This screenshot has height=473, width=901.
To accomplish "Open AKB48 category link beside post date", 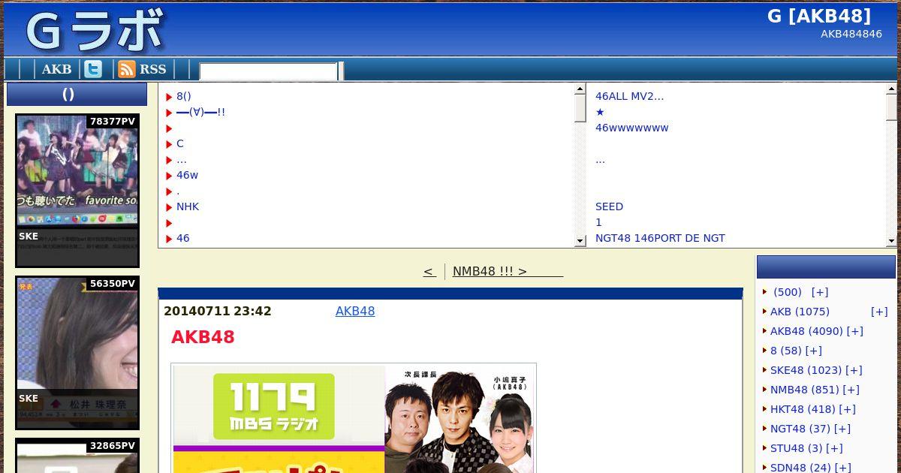I will (x=355, y=311).
